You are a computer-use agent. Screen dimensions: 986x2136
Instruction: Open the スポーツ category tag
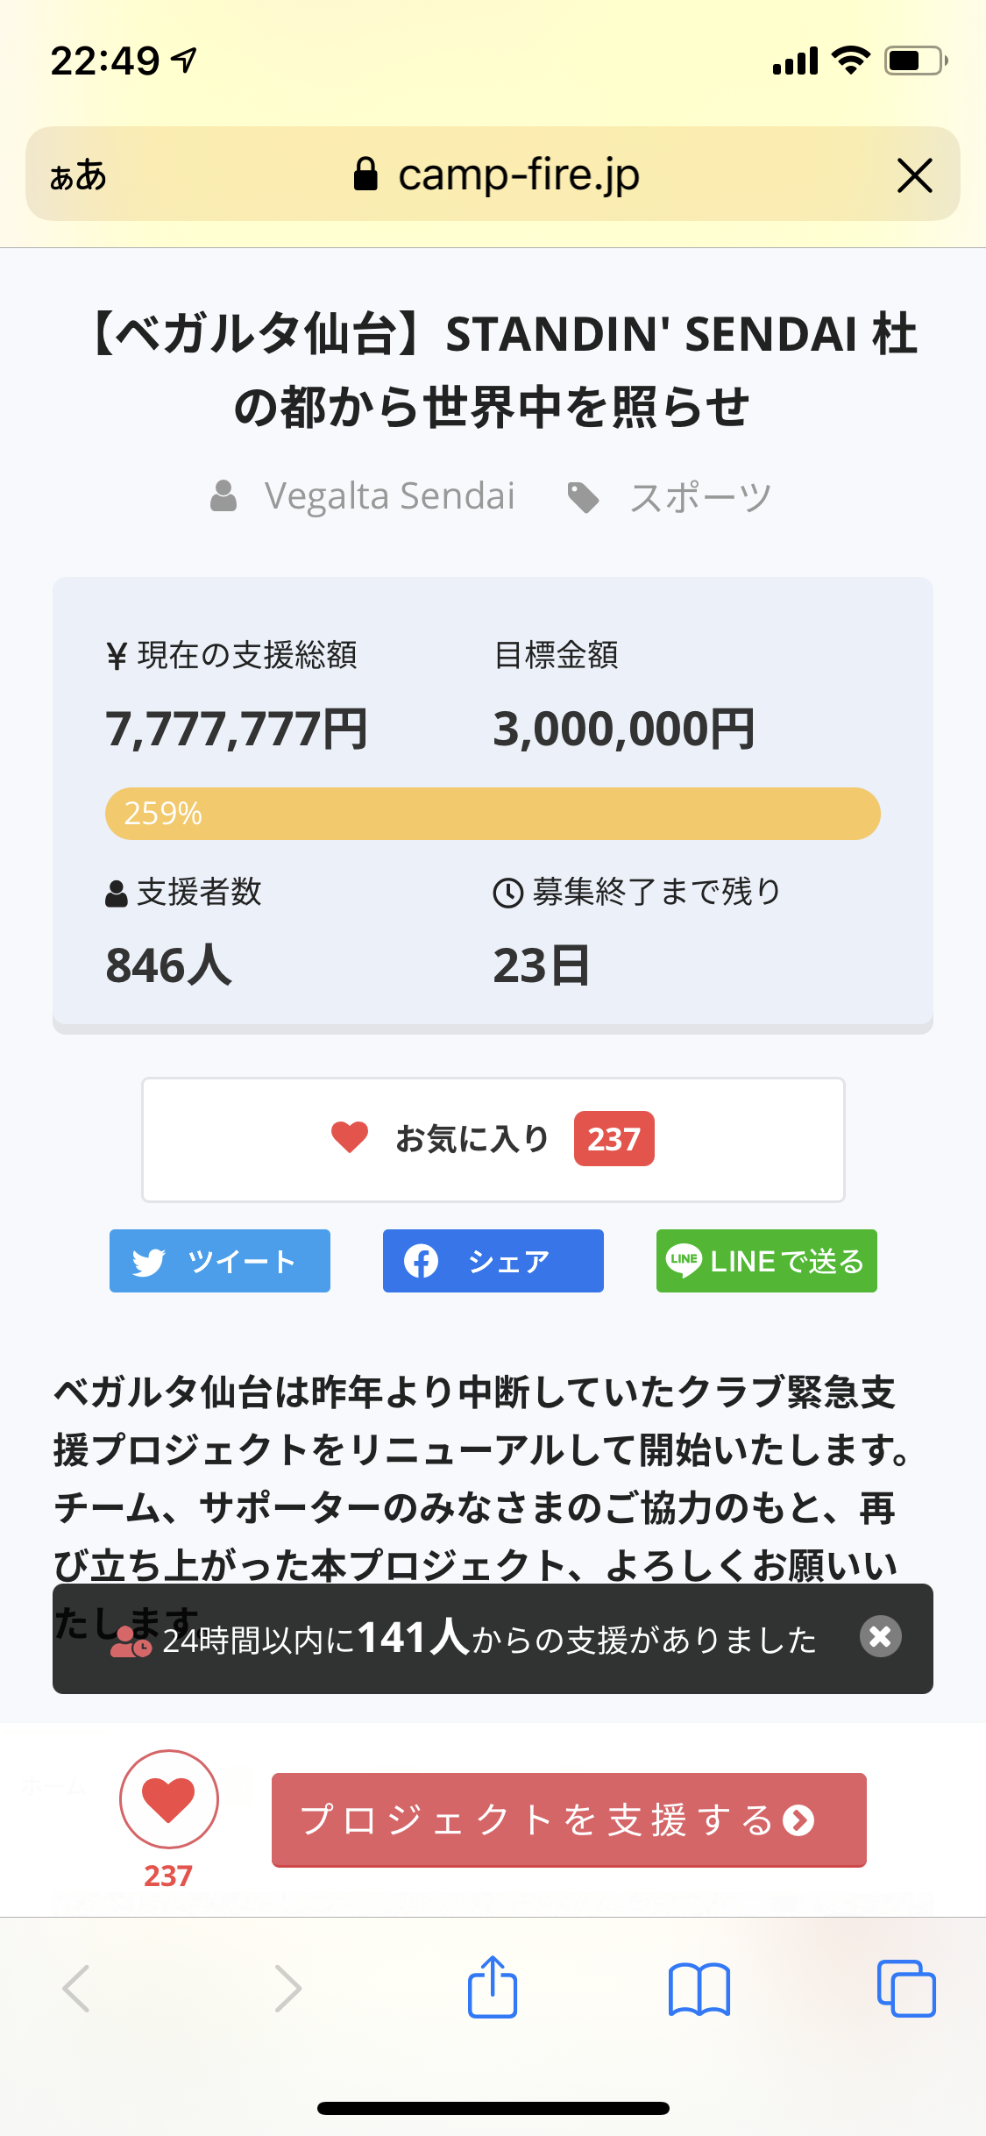pos(699,497)
